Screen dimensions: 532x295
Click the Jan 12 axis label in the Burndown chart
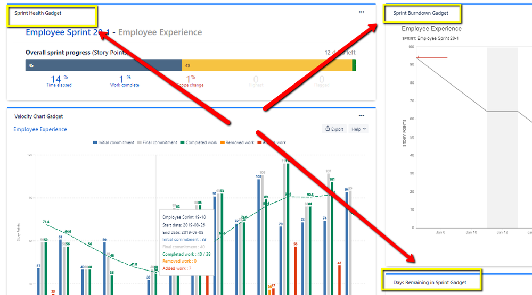(x=502, y=232)
